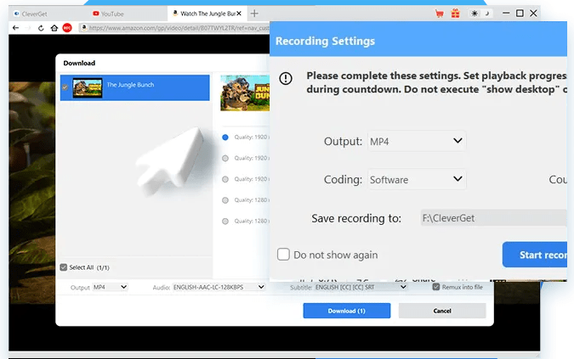Image resolution: width=574 pixels, height=359 pixels.
Task: Click the Amazon URL address bar
Action: [x=174, y=28]
